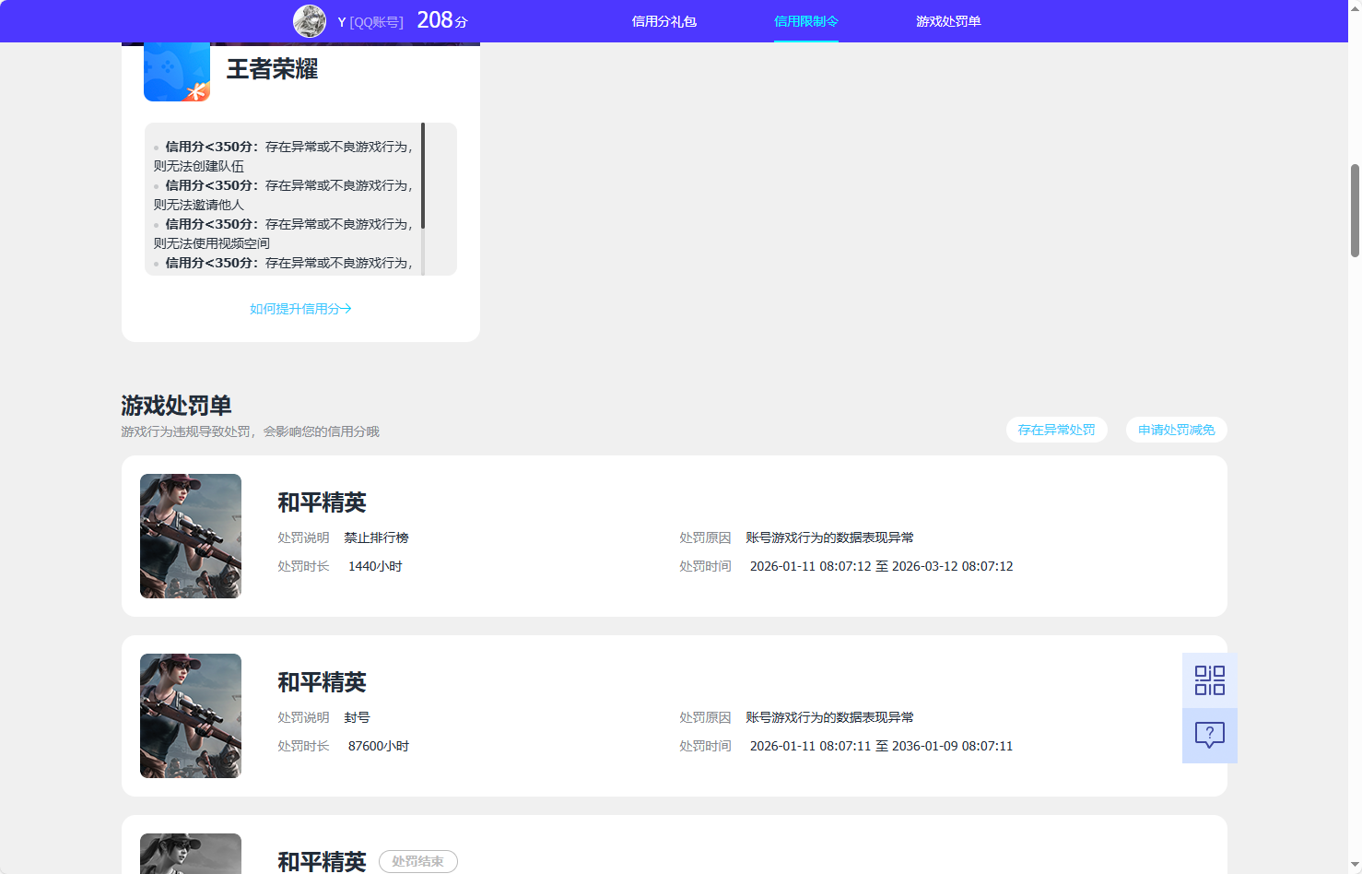Click the 存在异常处罚 badge
This screenshot has height=874, width=1362.
(x=1056, y=429)
